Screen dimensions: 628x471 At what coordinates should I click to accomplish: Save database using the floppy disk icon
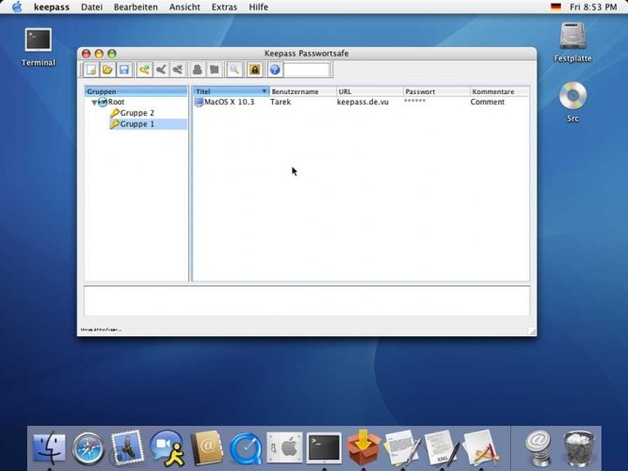[x=124, y=70]
